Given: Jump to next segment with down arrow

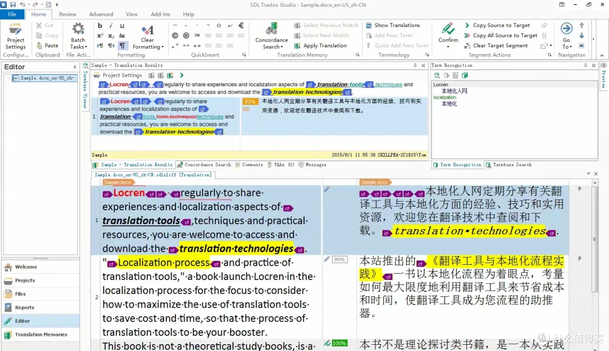Looking at the screenshot, I should pos(581,35).
